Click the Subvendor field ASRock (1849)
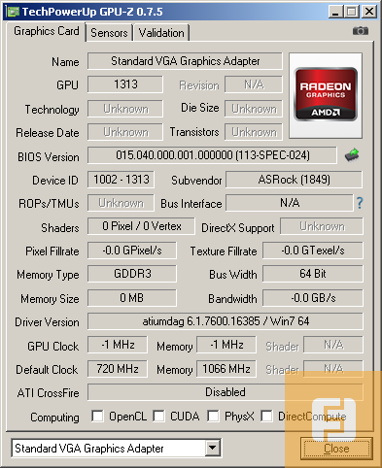The width and height of the screenshot is (382, 468). pyautogui.click(x=295, y=180)
